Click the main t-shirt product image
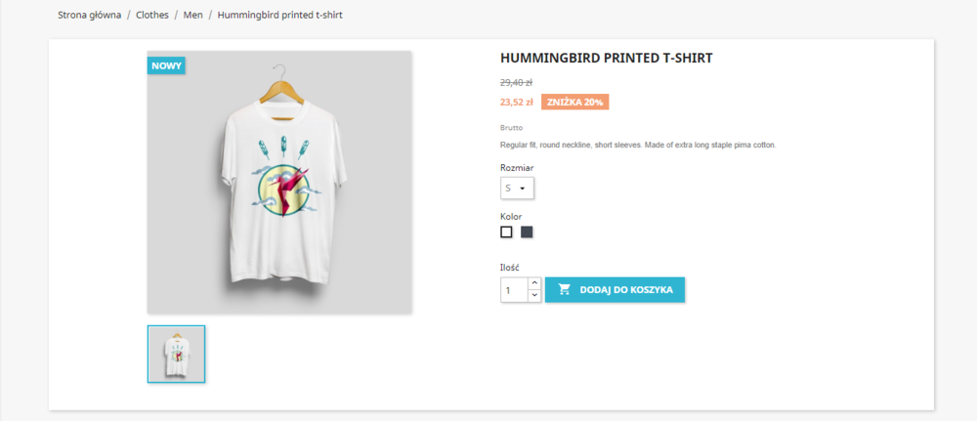977x421 pixels. coord(279,183)
